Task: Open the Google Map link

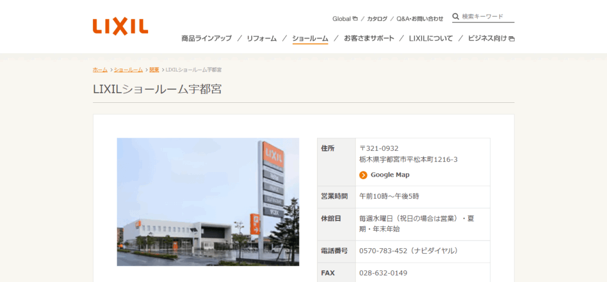Action: pos(390,175)
